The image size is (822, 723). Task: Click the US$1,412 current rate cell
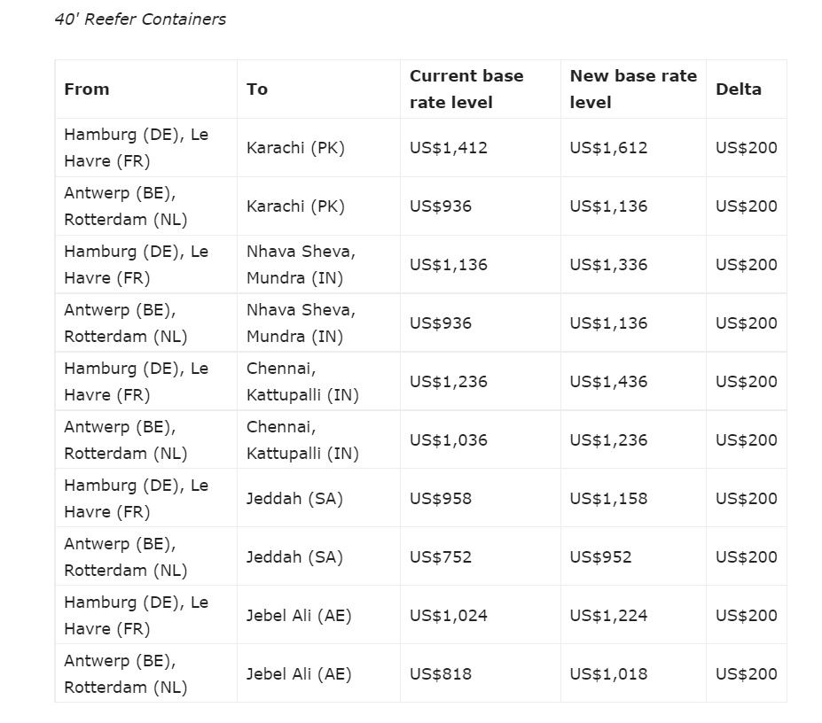click(x=449, y=148)
